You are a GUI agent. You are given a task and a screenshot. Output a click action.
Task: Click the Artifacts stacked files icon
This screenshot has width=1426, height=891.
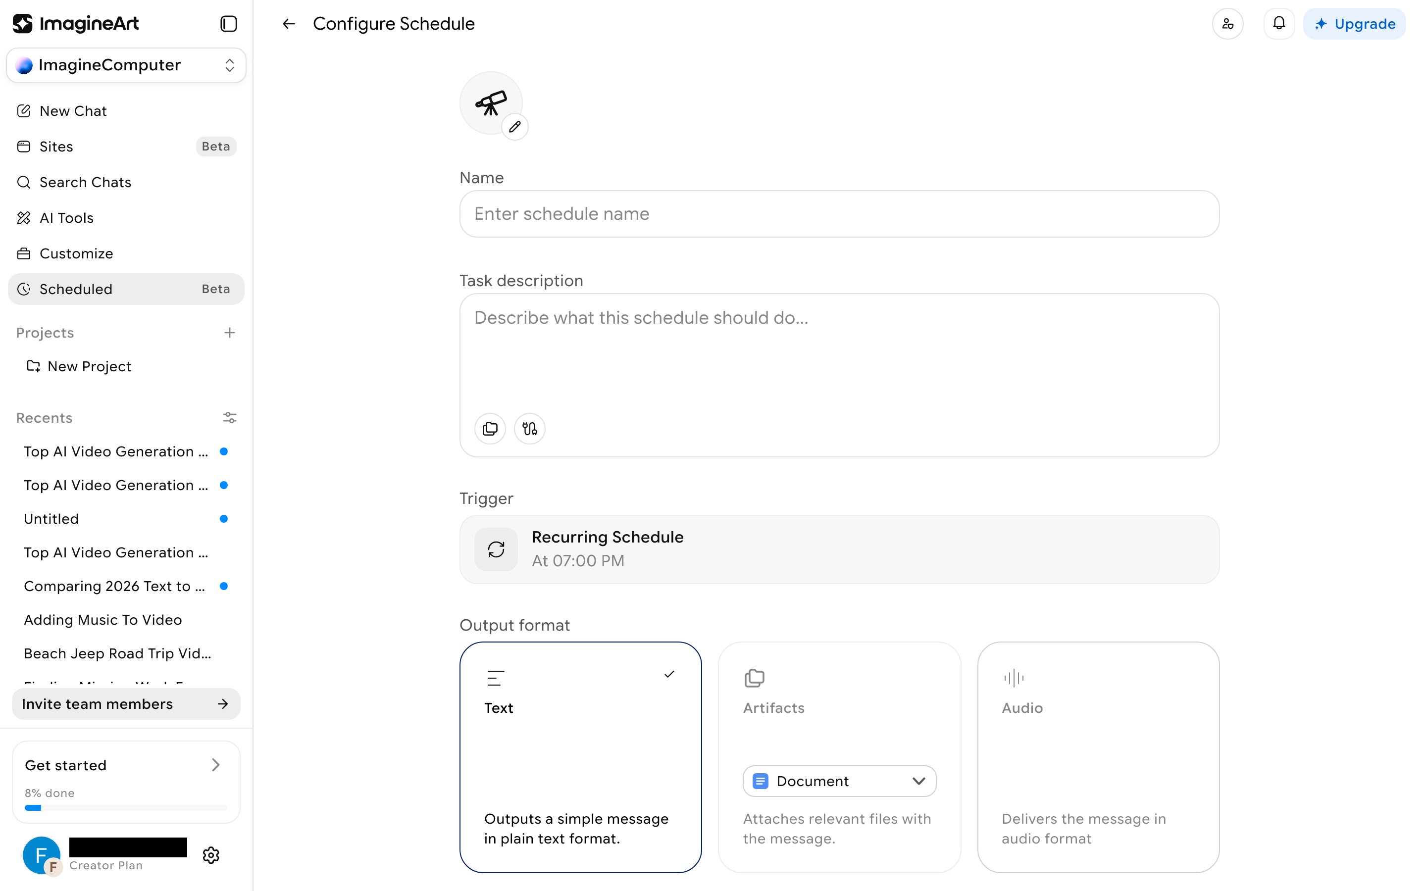[754, 678]
